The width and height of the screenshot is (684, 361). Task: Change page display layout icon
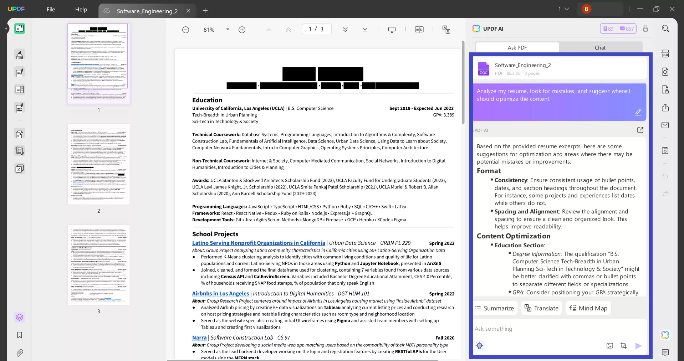pos(419,30)
